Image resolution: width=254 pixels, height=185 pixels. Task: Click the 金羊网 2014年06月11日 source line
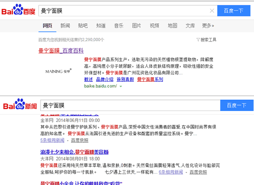pyautogui.click(x=70, y=120)
